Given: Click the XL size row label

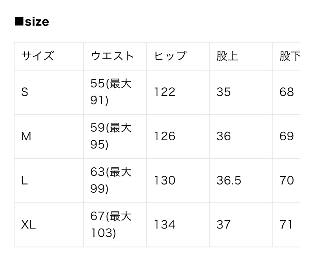Looking at the screenshot, I should (x=28, y=225).
